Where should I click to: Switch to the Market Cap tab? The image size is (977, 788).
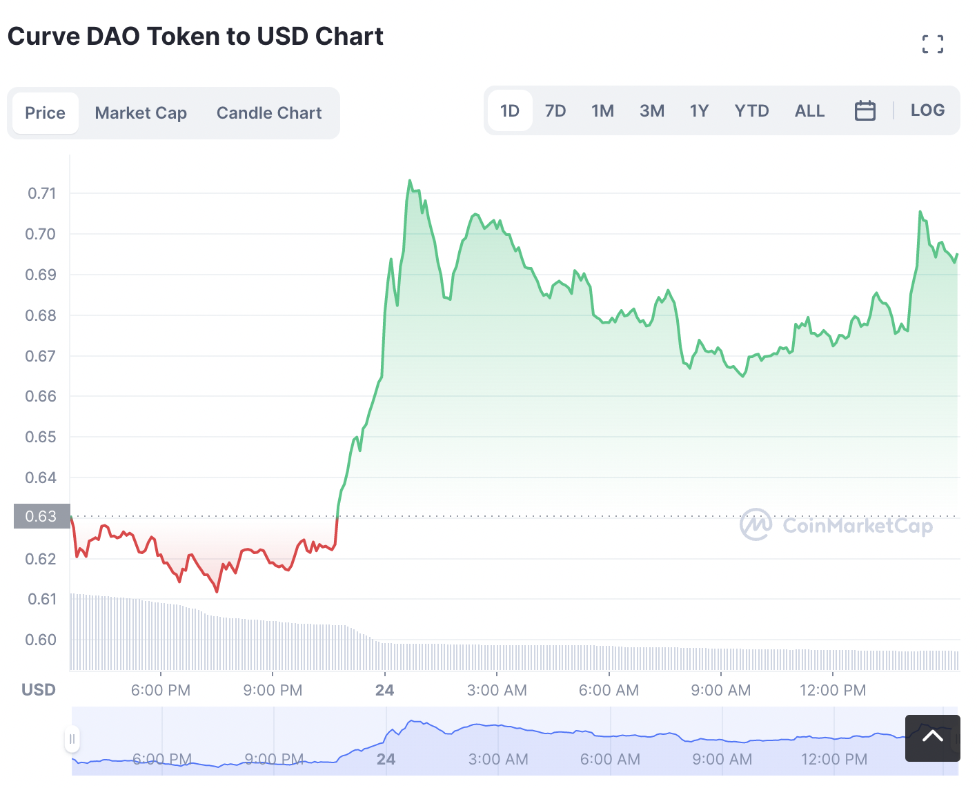coord(141,113)
